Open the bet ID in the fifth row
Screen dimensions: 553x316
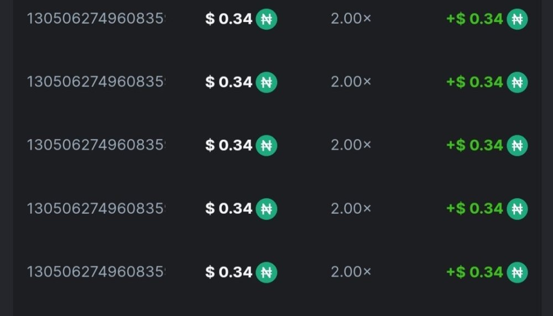[96, 272]
